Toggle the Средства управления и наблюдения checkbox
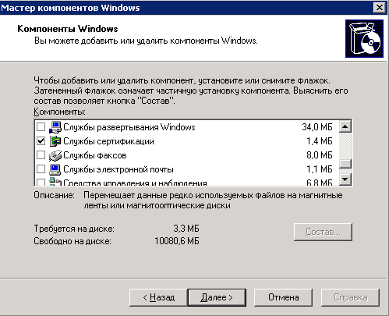Viewport: 389px width, 316px height. pos(41,182)
